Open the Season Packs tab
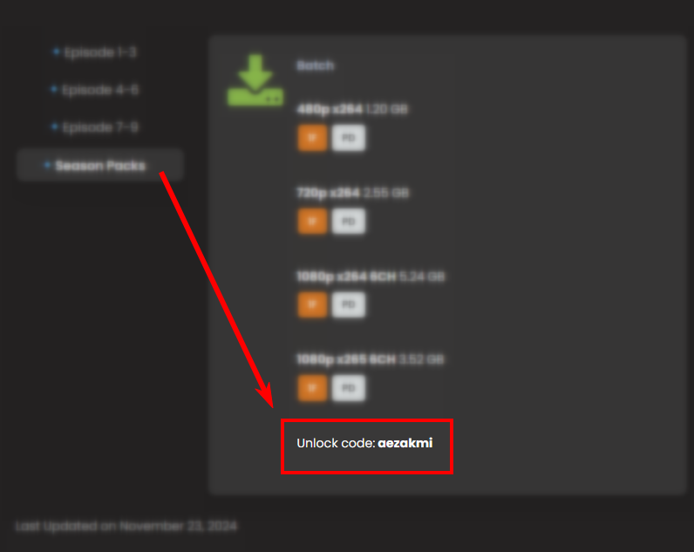Image resolution: width=694 pixels, height=552 pixels. tap(100, 165)
